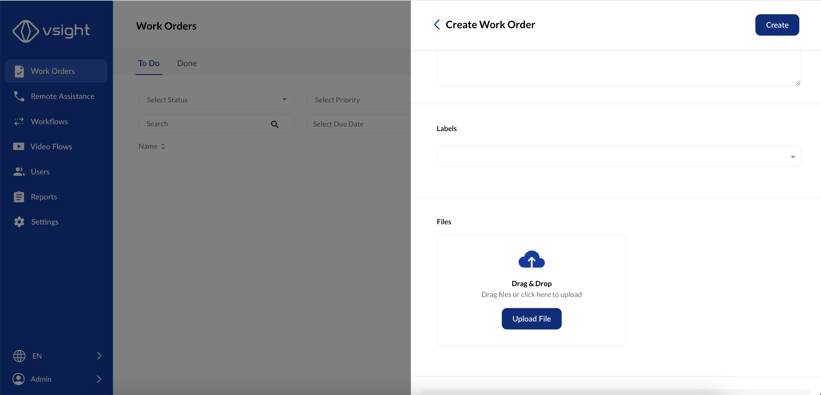Viewport: 821px width, 395px height.
Task: Click the Reports clipboard icon
Action: coord(19,197)
